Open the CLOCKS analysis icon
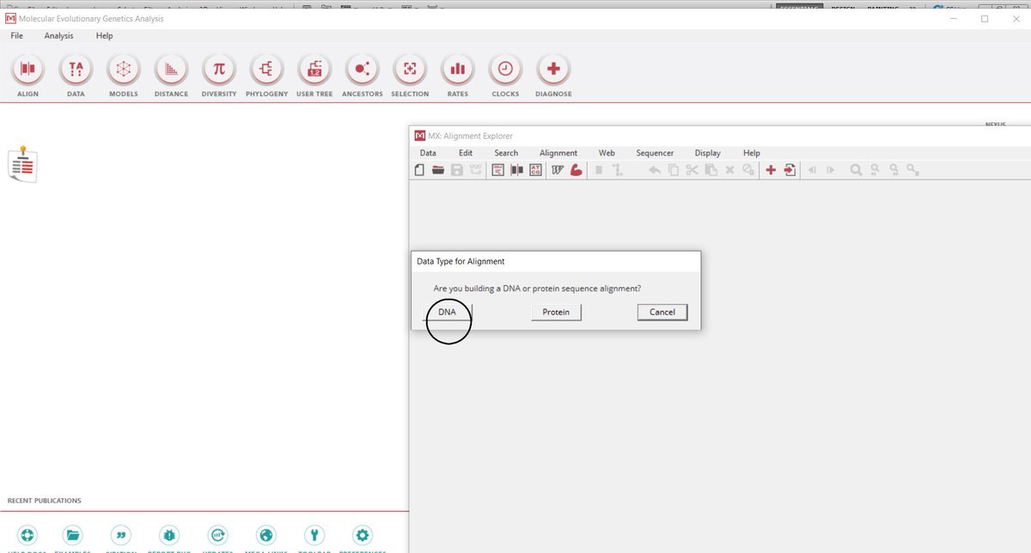Image resolution: width=1031 pixels, height=553 pixels. [505, 70]
